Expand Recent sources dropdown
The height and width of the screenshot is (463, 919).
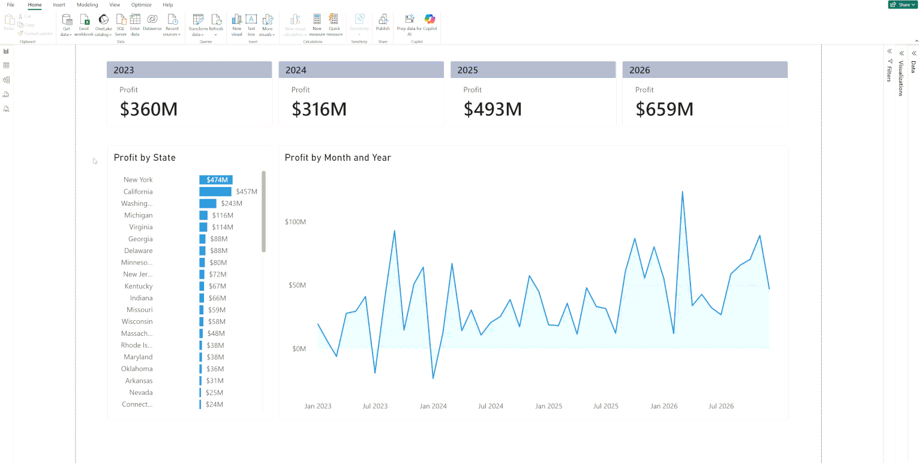pyautogui.click(x=172, y=25)
